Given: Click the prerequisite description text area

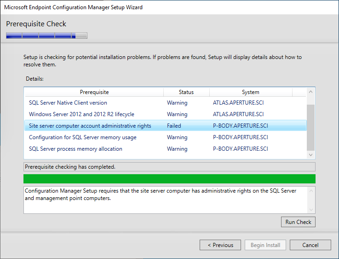Looking at the screenshot, I should click(x=166, y=200).
